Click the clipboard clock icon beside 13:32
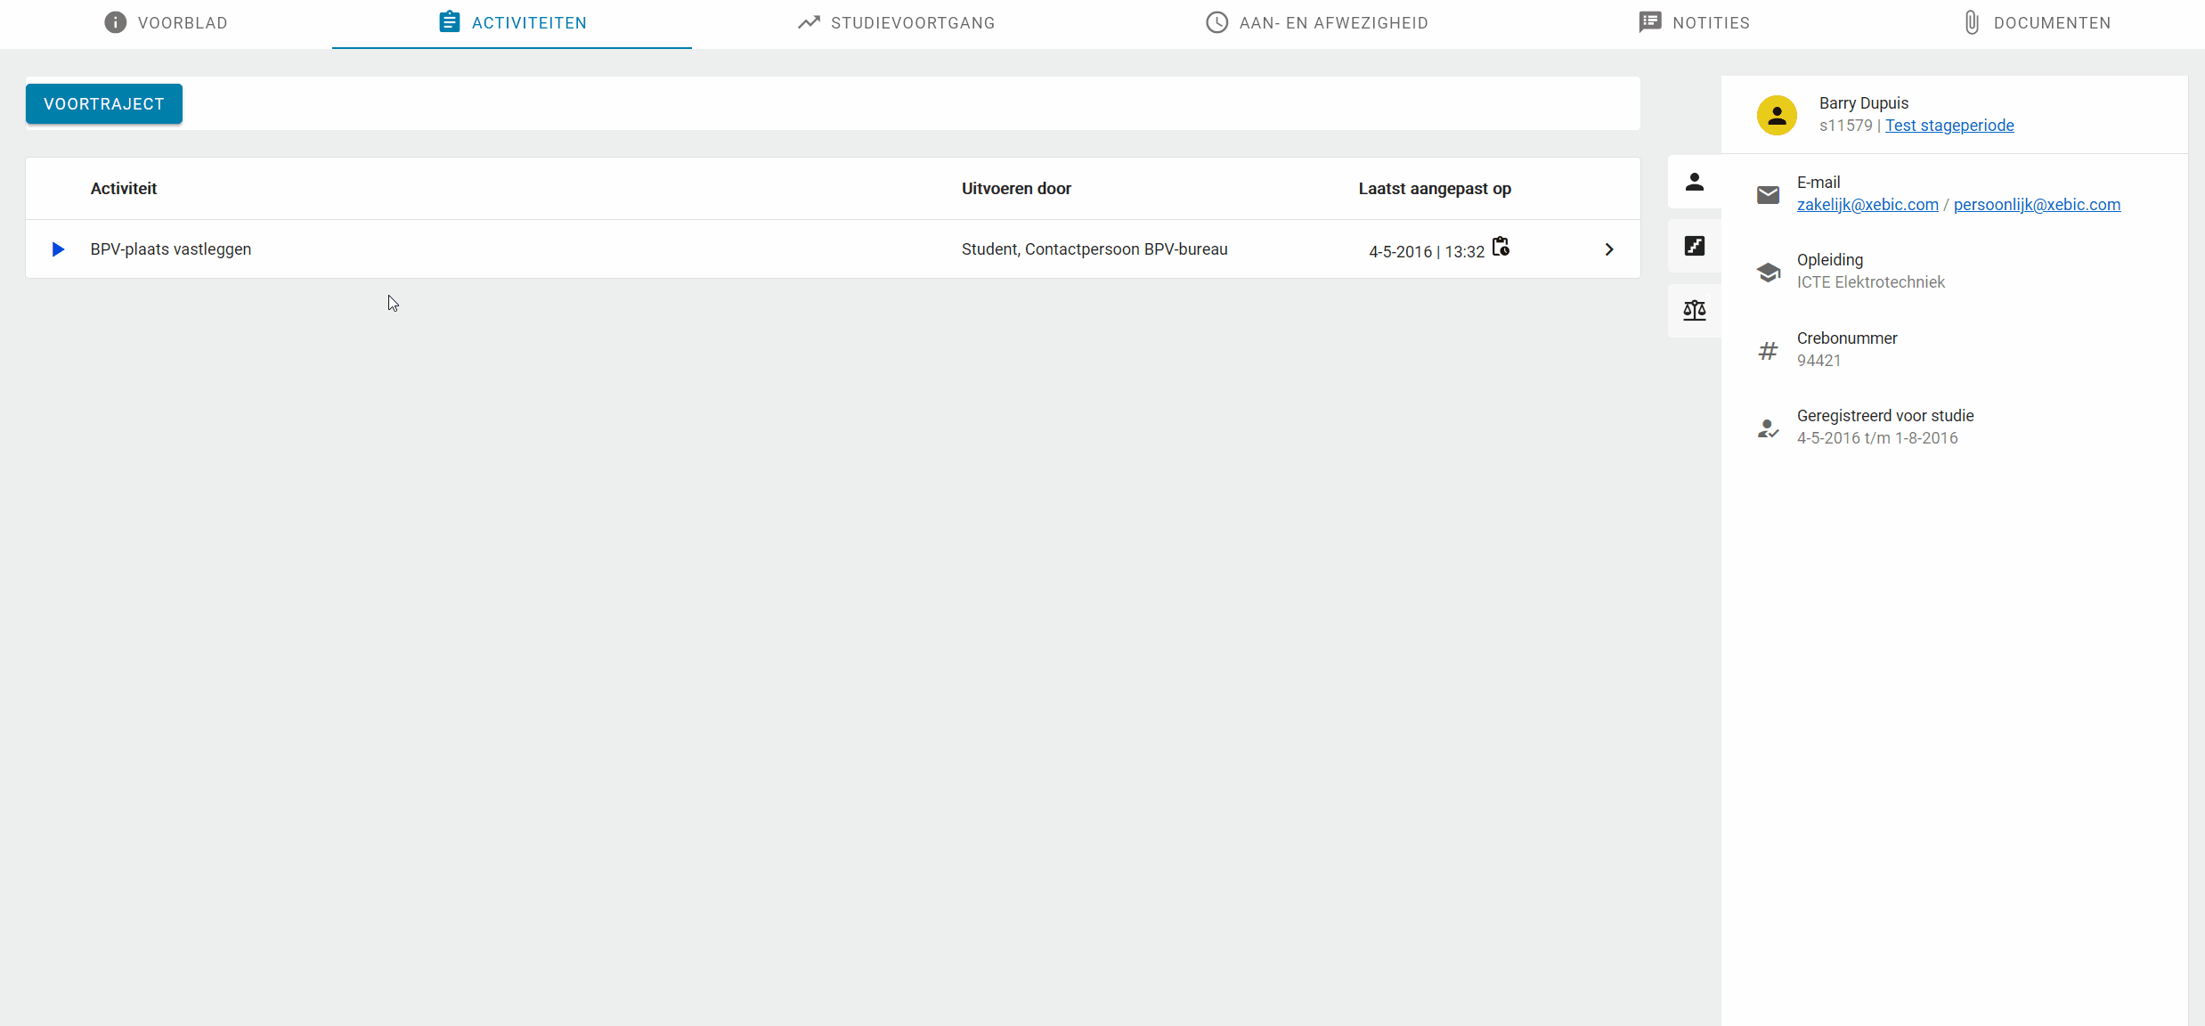 [x=1501, y=247]
